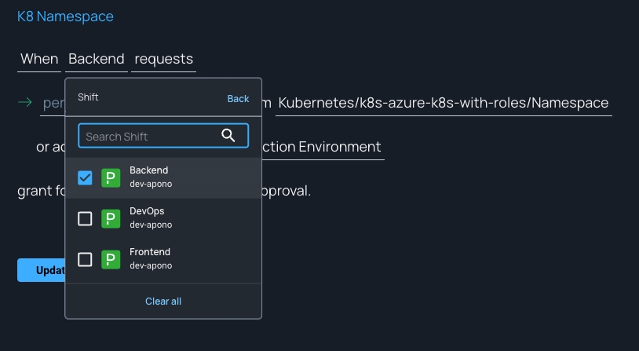Click the PagerDuty icon beside Backend
The height and width of the screenshot is (351, 639).
(111, 177)
